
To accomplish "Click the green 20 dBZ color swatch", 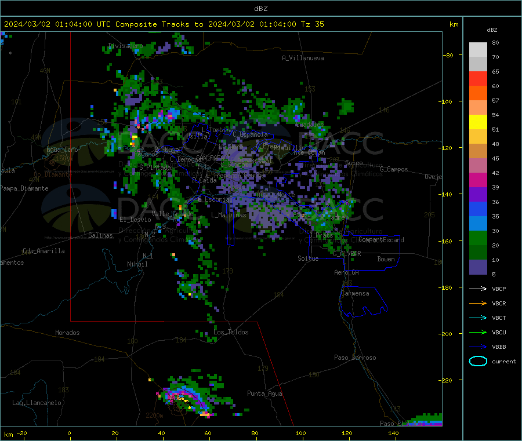I will (x=478, y=238).
